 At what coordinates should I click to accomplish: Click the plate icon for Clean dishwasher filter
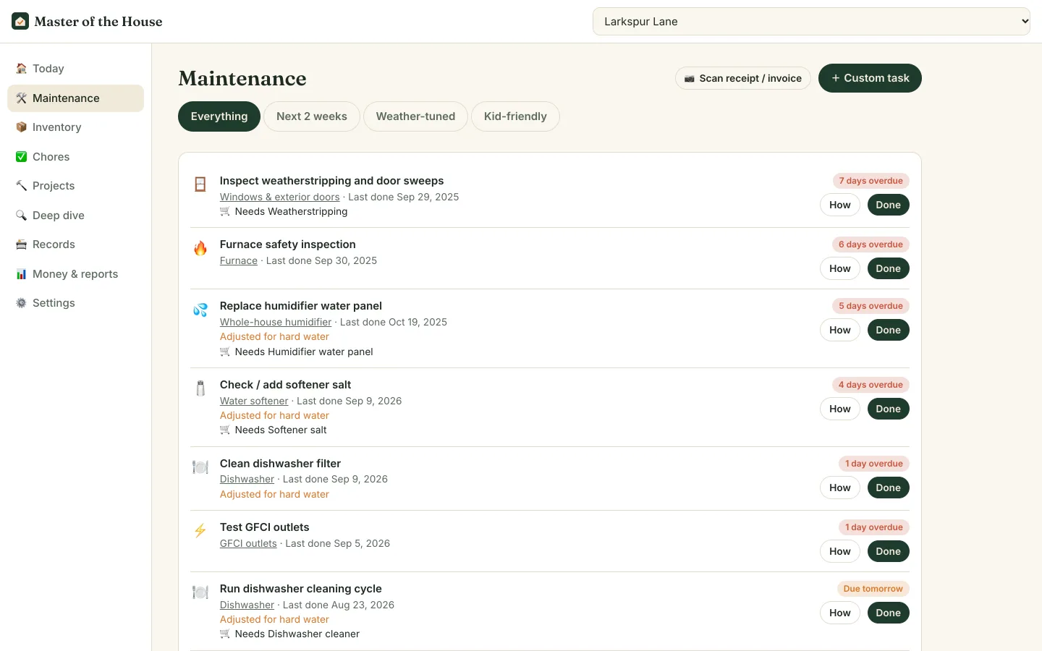coord(200,467)
